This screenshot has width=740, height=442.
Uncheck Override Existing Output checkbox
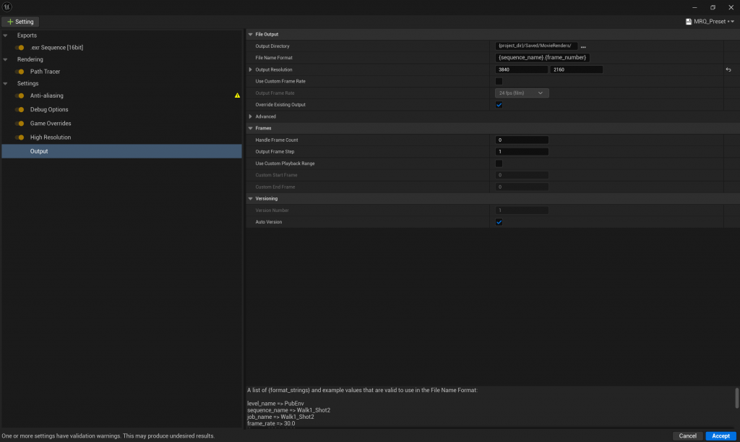click(499, 105)
